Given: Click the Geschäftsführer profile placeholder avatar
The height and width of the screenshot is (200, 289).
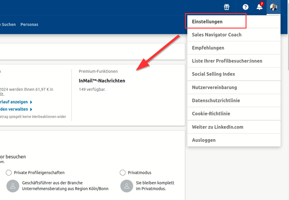Looking at the screenshot, I should click(13, 185).
